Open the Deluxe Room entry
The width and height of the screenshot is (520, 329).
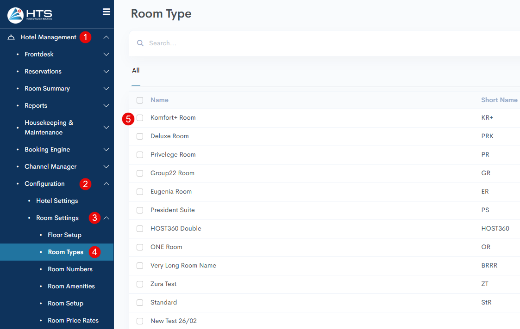169,136
